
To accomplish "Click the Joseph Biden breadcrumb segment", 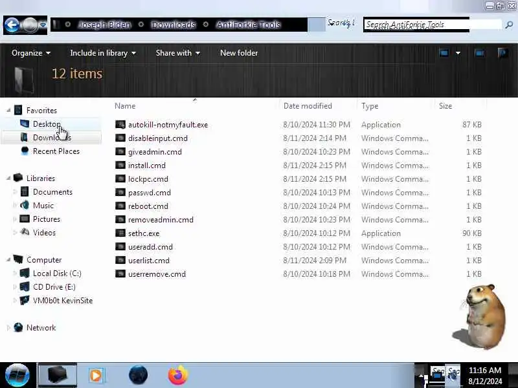I will coord(104,25).
